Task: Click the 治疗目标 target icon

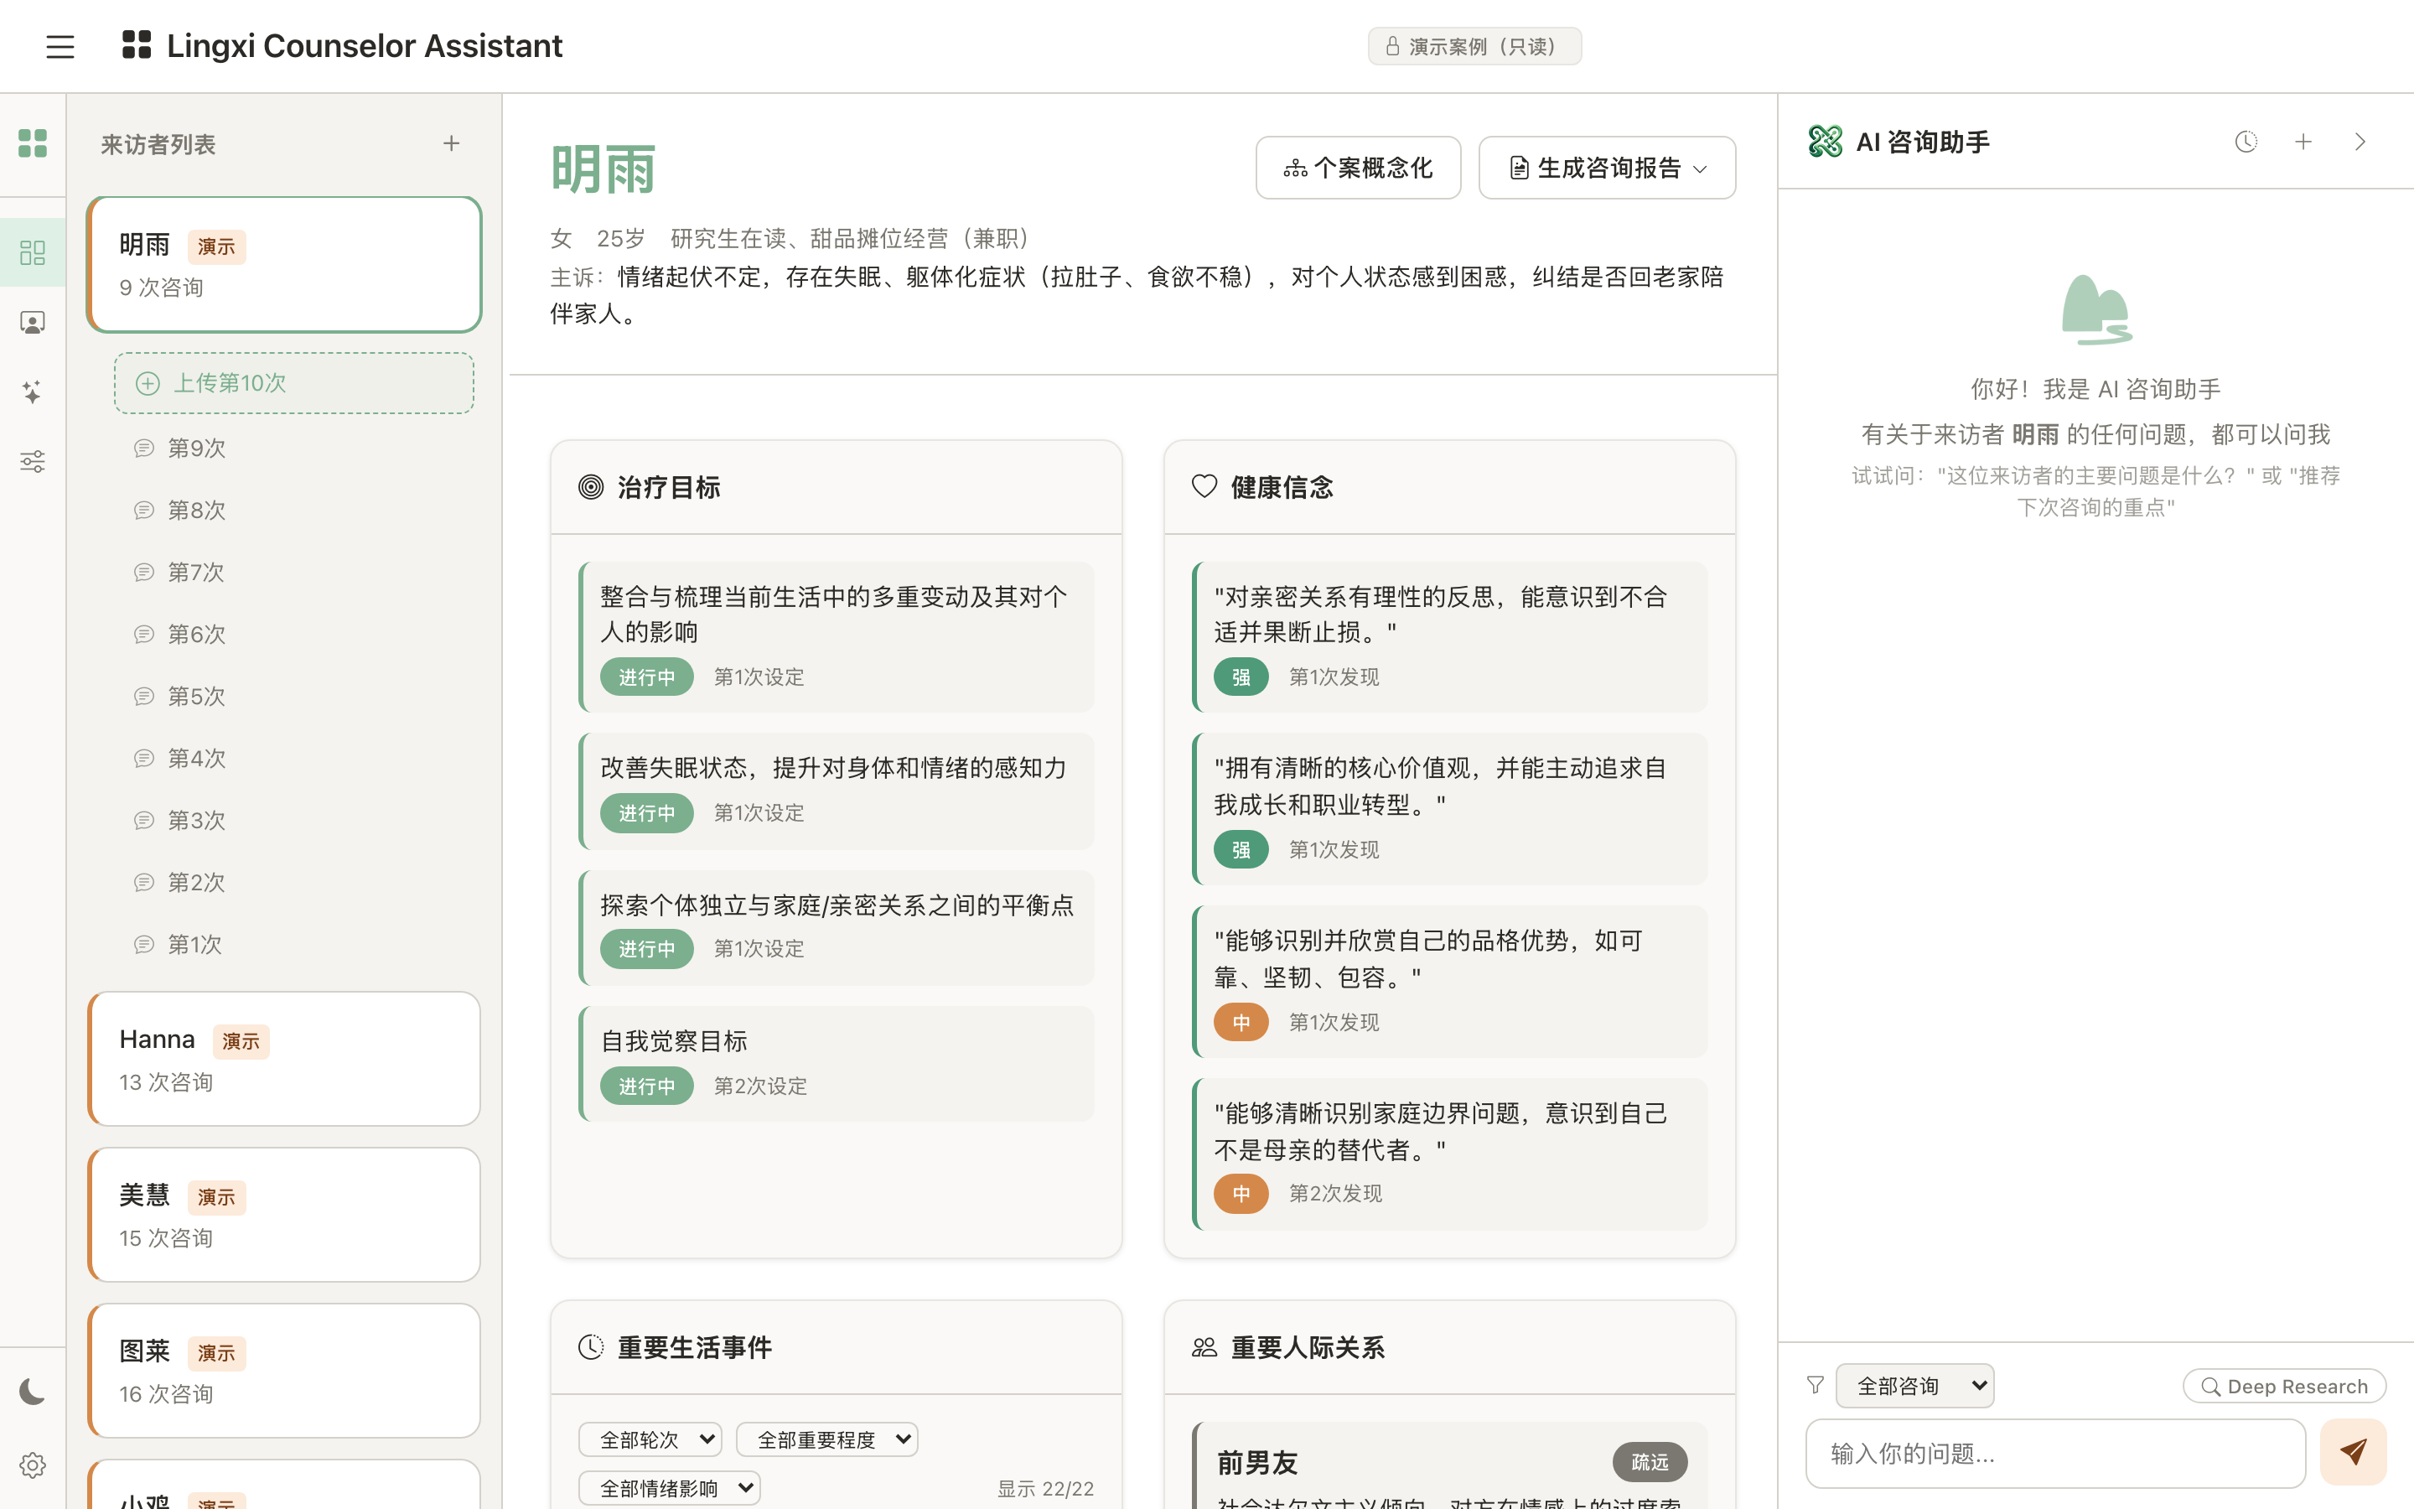Action: [x=591, y=487]
